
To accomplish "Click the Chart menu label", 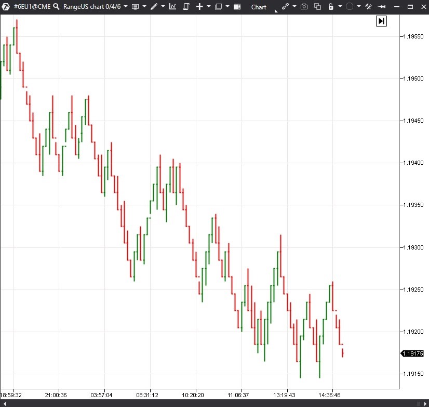I will point(259,7).
